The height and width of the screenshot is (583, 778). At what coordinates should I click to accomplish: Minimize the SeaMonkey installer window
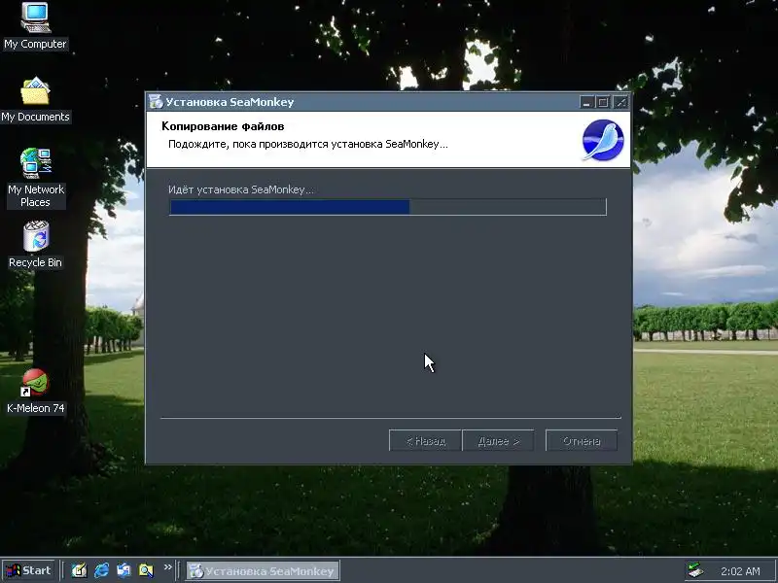coord(587,102)
